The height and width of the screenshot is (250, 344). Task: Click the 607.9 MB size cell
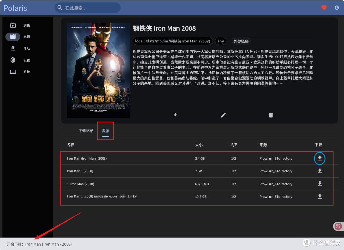coord(202,184)
